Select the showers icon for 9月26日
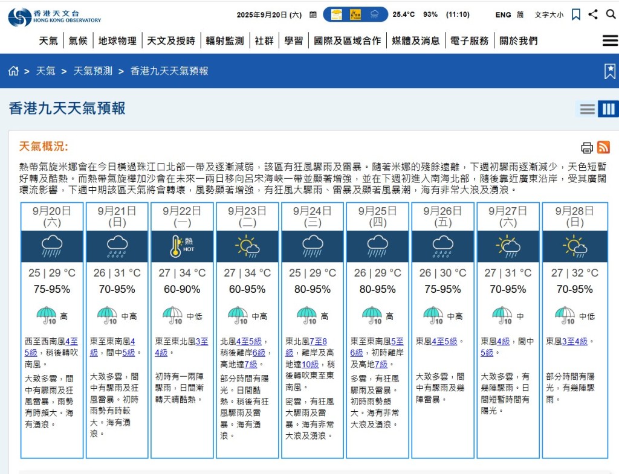Viewport: 619px width, 474px height. tap(443, 246)
